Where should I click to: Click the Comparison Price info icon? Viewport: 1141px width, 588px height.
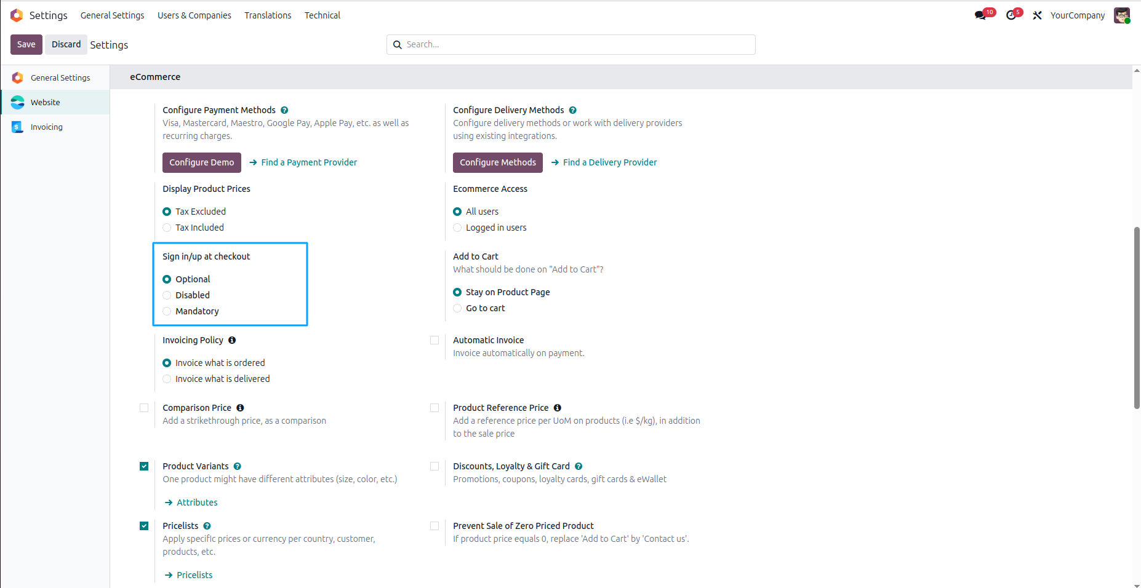click(x=240, y=408)
